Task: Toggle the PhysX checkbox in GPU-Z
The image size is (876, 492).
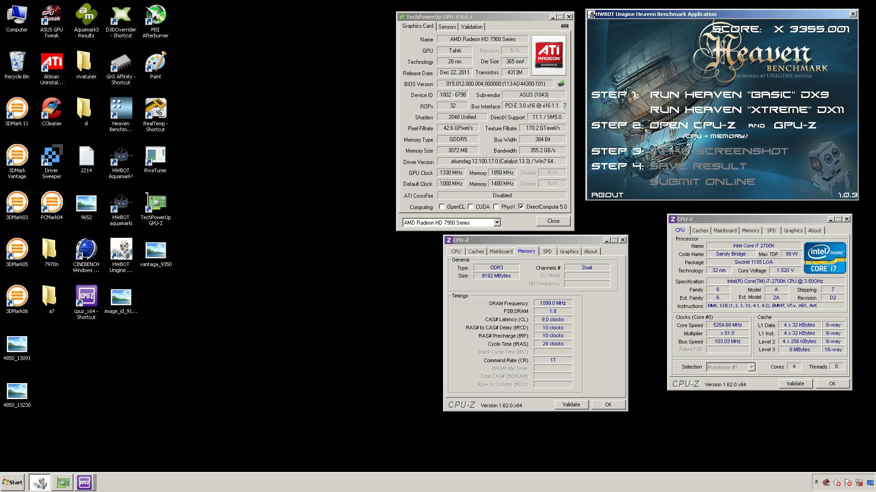Action: click(496, 207)
